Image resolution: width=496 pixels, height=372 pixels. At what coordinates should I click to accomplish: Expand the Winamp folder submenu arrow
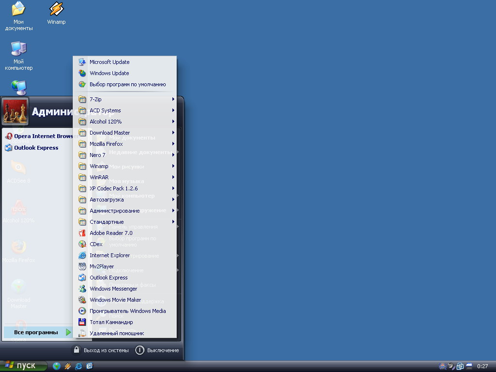(173, 166)
